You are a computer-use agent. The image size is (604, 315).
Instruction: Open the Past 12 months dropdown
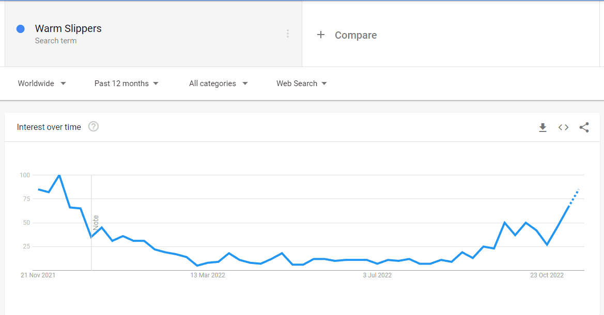point(127,84)
